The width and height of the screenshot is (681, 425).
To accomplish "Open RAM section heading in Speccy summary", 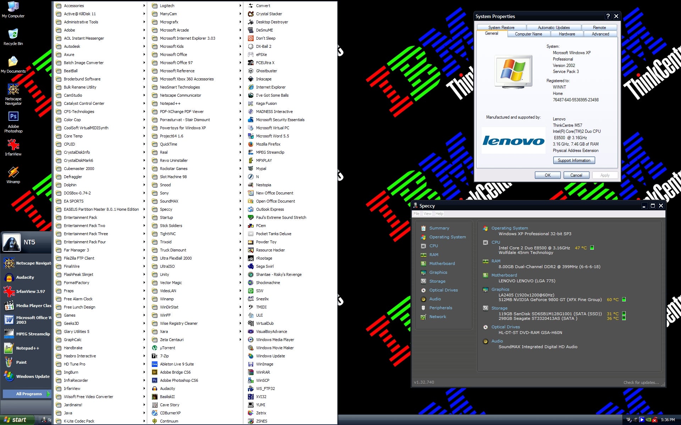I will (x=496, y=261).
